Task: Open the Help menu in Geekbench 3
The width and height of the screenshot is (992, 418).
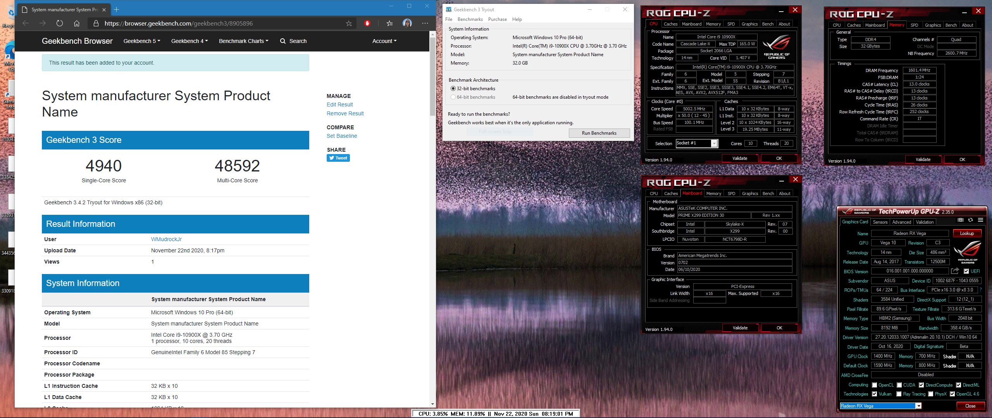Action: point(517,19)
